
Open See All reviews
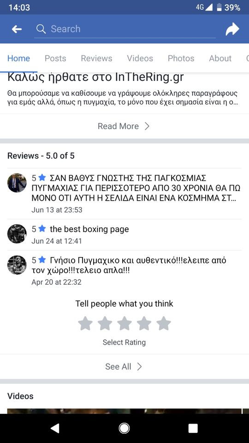pyautogui.click(x=124, y=367)
